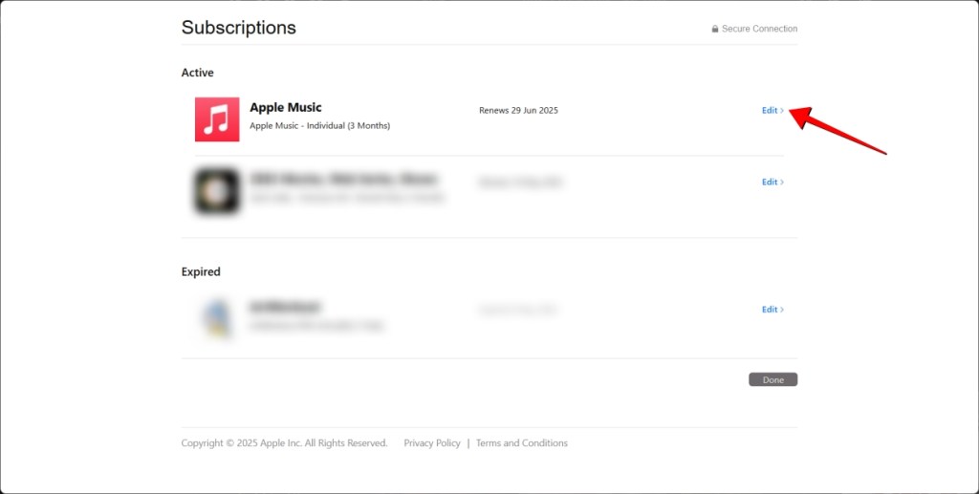
Task: Click the Done button
Action: pyautogui.click(x=772, y=380)
